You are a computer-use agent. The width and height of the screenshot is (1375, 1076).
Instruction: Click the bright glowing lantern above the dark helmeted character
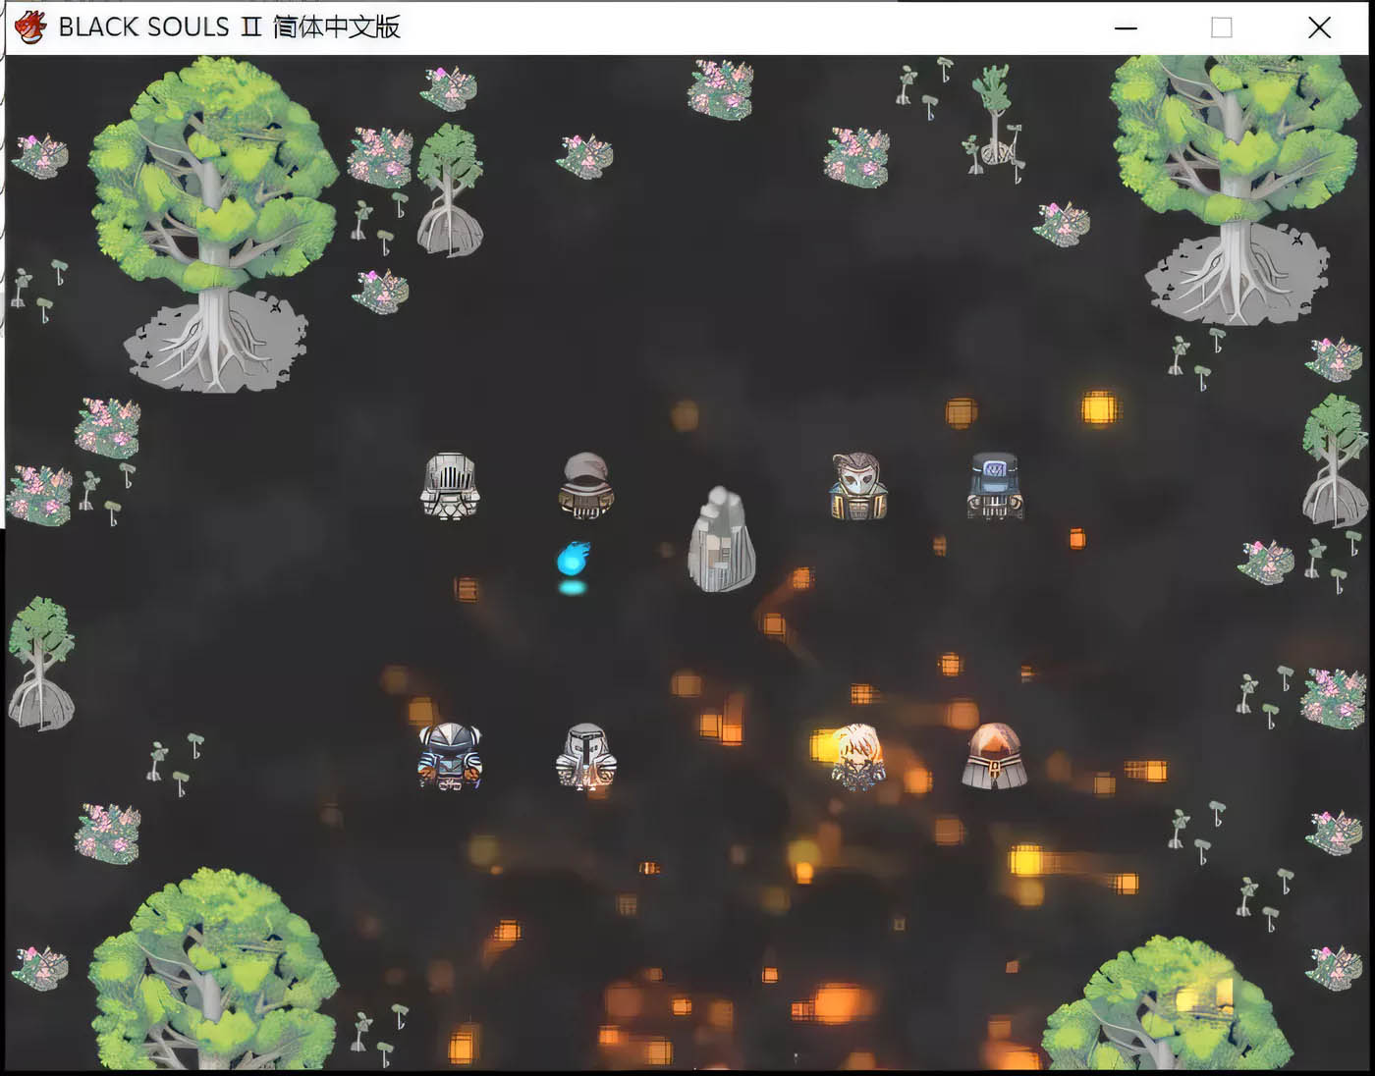click(1098, 406)
